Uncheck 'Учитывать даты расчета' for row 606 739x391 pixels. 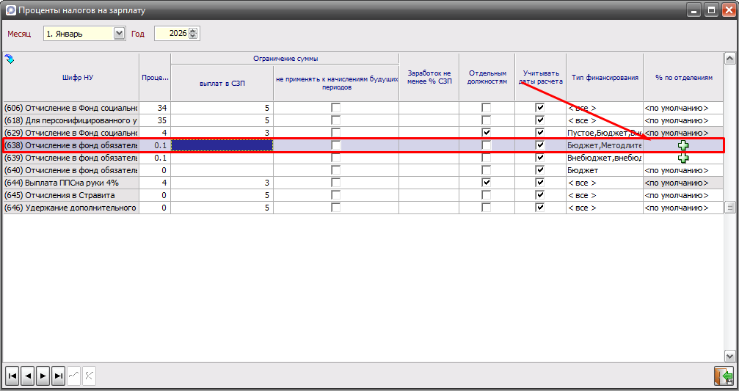coord(540,108)
